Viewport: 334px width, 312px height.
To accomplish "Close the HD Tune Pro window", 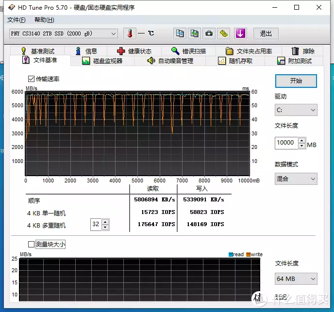I will click(319, 7).
